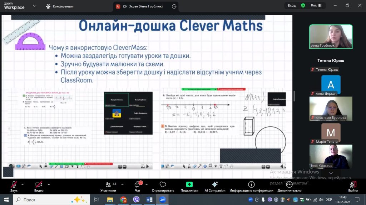Expand the Zoom Workplace dropdown chevron
Screen dimensions: 366x205
point(34,6)
